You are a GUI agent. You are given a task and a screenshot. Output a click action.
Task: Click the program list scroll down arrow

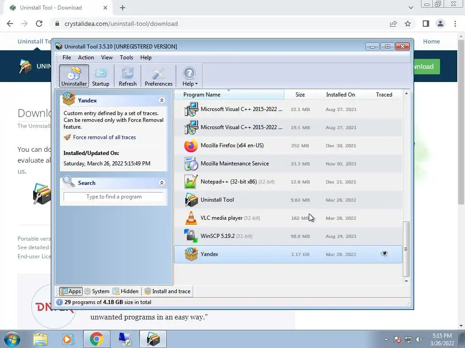[x=406, y=281]
